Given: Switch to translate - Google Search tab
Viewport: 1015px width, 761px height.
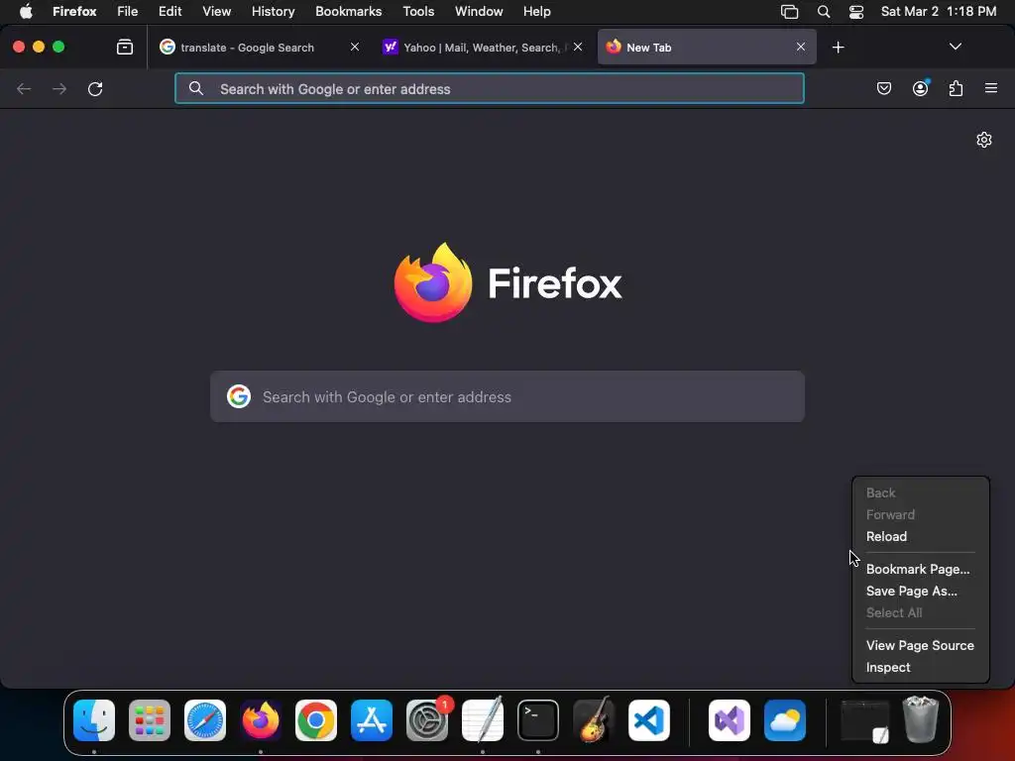Looking at the screenshot, I should pyautogui.click(x=261, y=47).
